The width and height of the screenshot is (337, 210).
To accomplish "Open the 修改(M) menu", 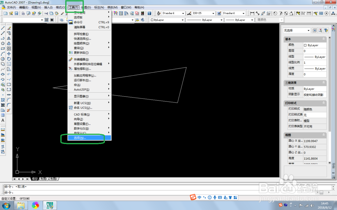I will [x=113, y=7].
